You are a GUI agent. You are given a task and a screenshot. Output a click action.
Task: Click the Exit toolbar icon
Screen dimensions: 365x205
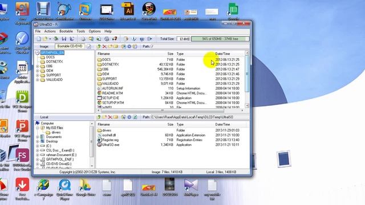pos(149,39)
